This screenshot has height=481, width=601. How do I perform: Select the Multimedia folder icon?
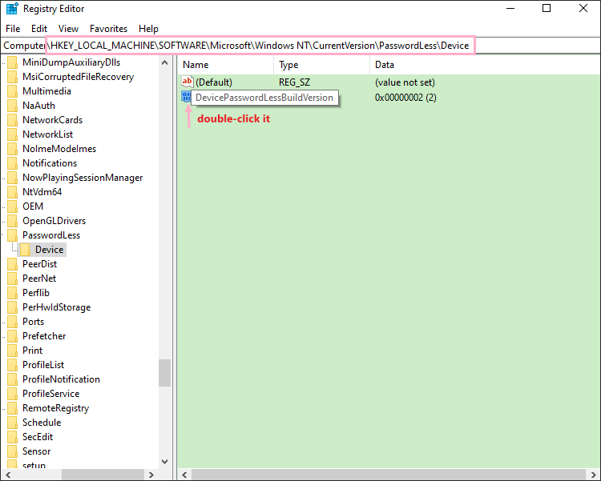12,91
